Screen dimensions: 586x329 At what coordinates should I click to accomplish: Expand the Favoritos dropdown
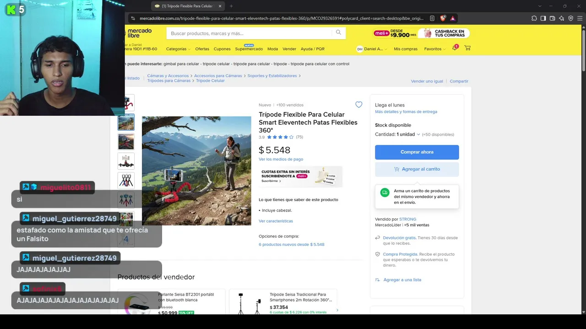pos(435,49)
